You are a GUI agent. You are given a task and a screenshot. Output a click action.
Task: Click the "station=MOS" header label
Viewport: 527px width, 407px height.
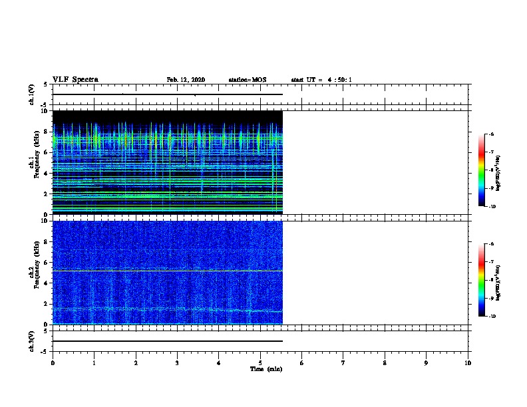(x=248, y=80)
